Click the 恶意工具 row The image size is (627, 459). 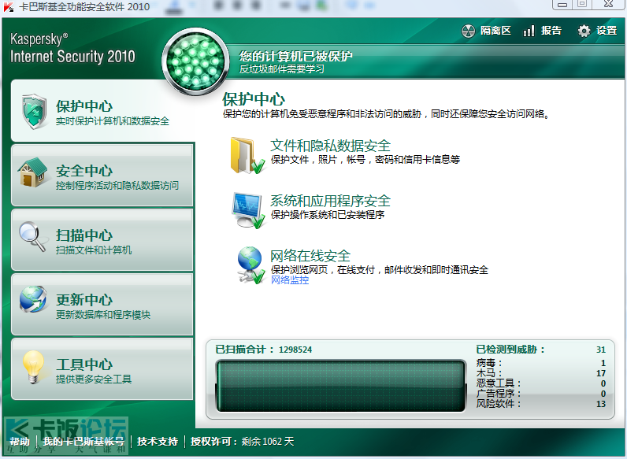[x=540, y=383]
